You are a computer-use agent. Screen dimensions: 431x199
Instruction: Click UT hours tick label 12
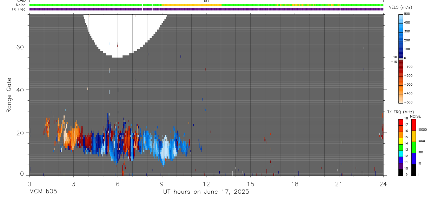click(x=206, y=184)
